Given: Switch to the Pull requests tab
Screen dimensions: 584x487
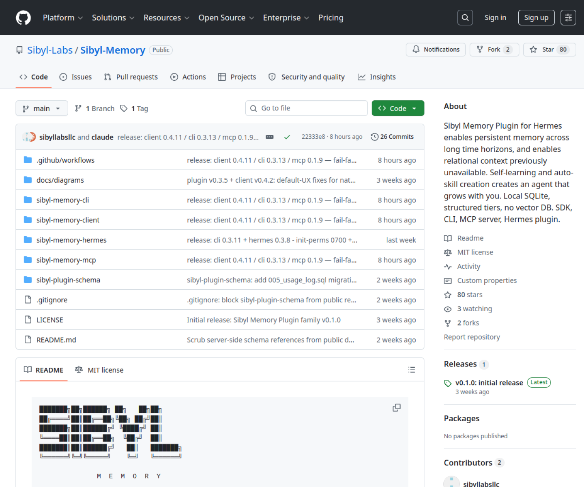Looking at the screenshot, I should click(x=131, y=77).
